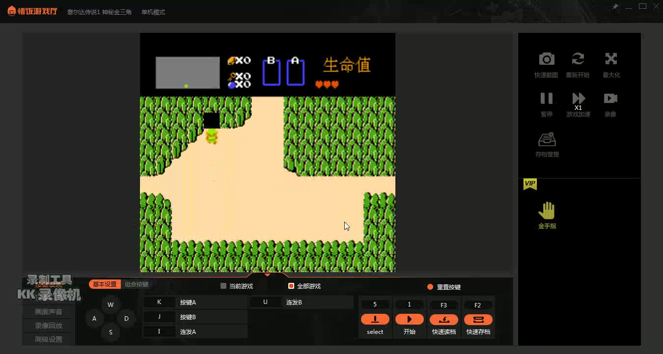The height and width of the screenshot is (354, 663).
Task: Switch to the 基本设置 tab
Action: (105, 284)
